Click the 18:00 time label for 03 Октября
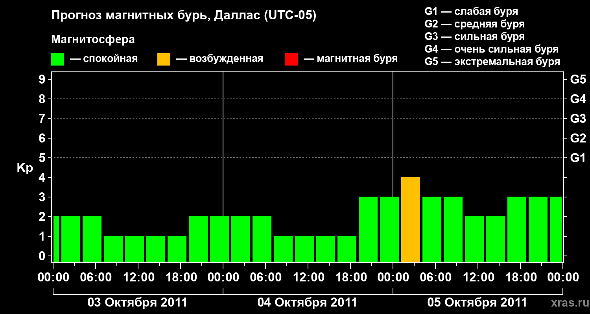Image resolution: width=590 pixels, height=314 pixels. (181, 277)
